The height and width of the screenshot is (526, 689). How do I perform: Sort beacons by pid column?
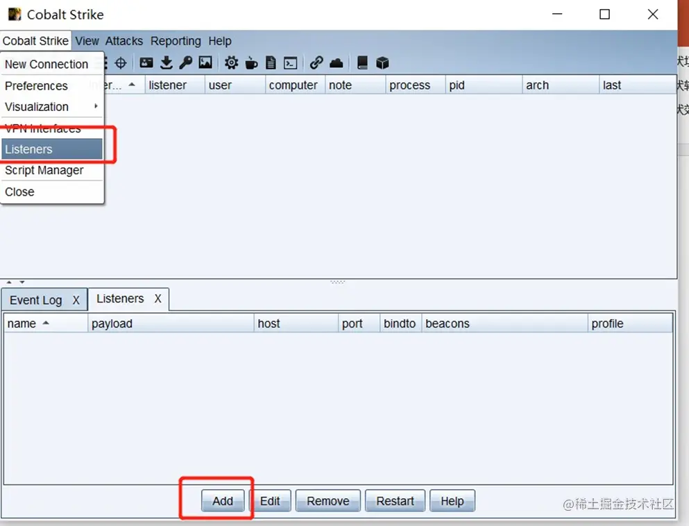[x=484, y=85]
